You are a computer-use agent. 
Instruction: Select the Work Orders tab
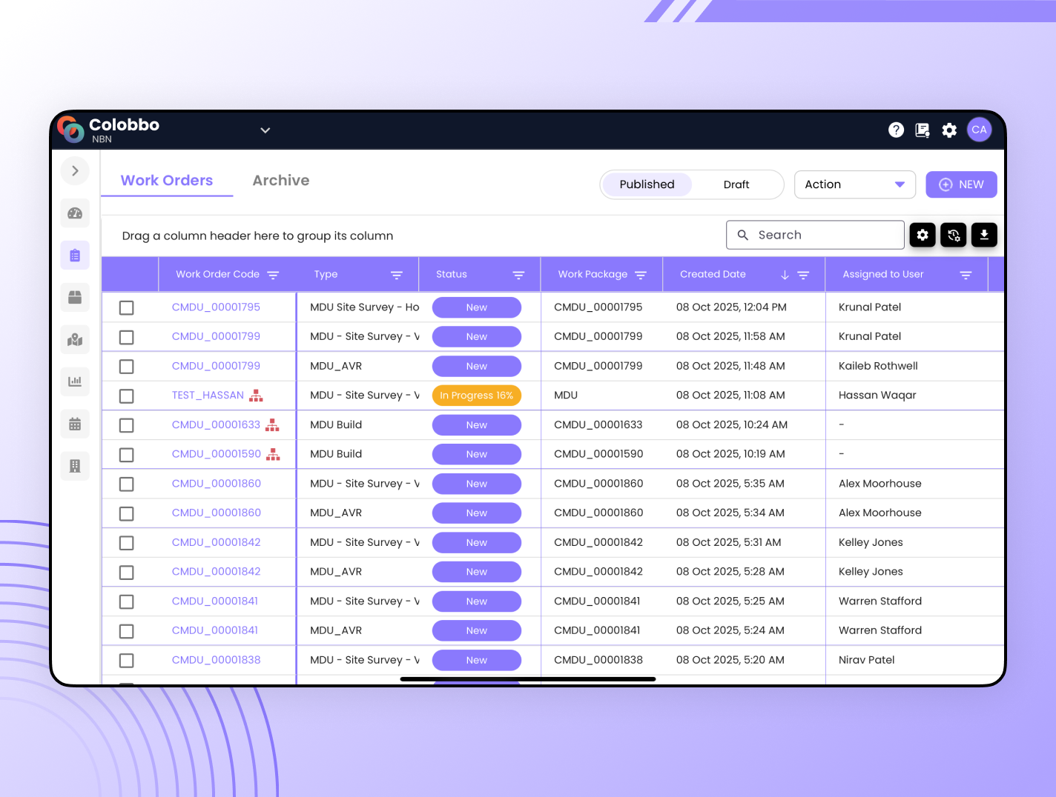tap(167, 181)
